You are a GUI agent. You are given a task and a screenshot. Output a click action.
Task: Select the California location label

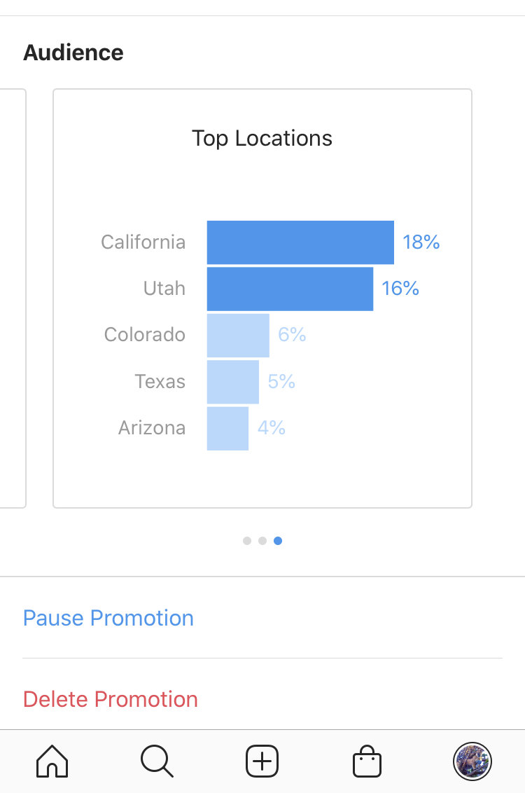(x=143, y=242)
